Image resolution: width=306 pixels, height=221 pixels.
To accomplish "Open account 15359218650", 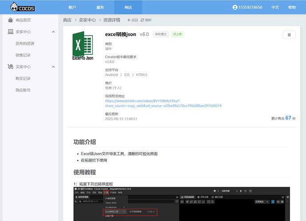I will 250,7.
